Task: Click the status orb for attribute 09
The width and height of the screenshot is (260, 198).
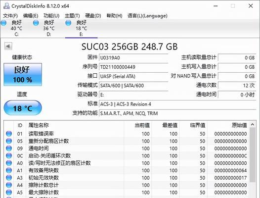Action: click(x=9, y=148)
